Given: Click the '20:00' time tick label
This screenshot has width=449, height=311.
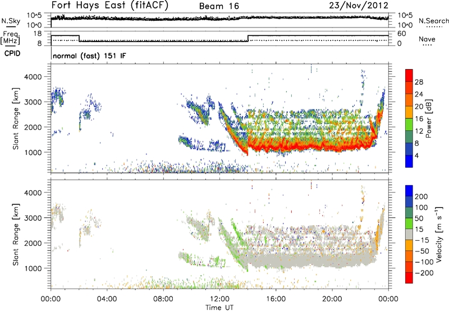Looking at the screenshot, I should pyautogui.click(x=332, y=299).
